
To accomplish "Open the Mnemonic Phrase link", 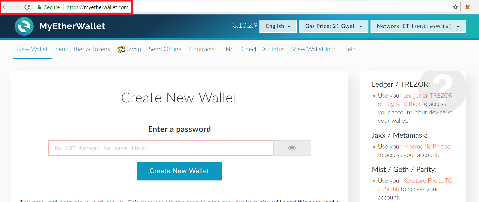I will [x=427, y=146].
